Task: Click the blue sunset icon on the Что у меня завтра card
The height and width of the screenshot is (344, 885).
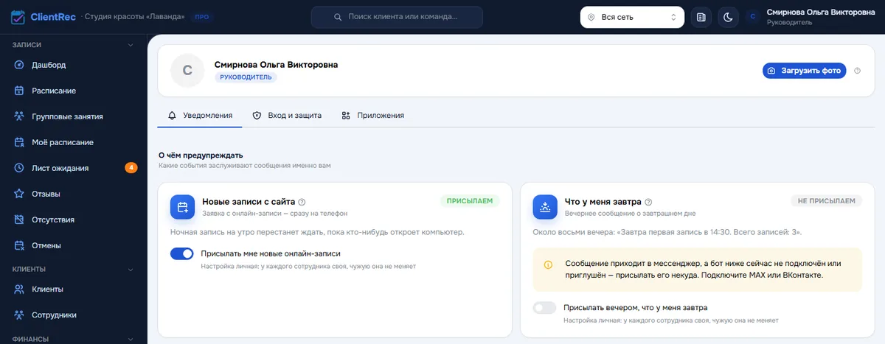Action: coord(545,207)
